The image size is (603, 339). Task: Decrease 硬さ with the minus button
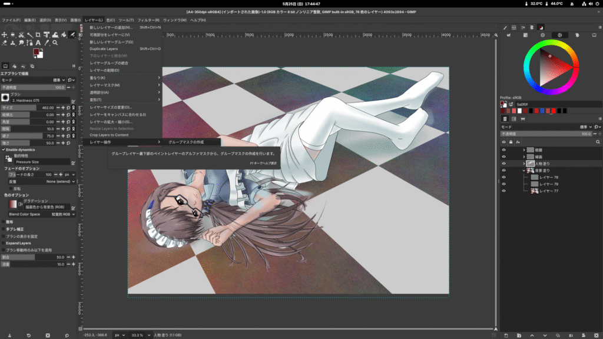[58, 136]
